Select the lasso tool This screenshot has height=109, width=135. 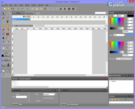click(x=8, y=18)
